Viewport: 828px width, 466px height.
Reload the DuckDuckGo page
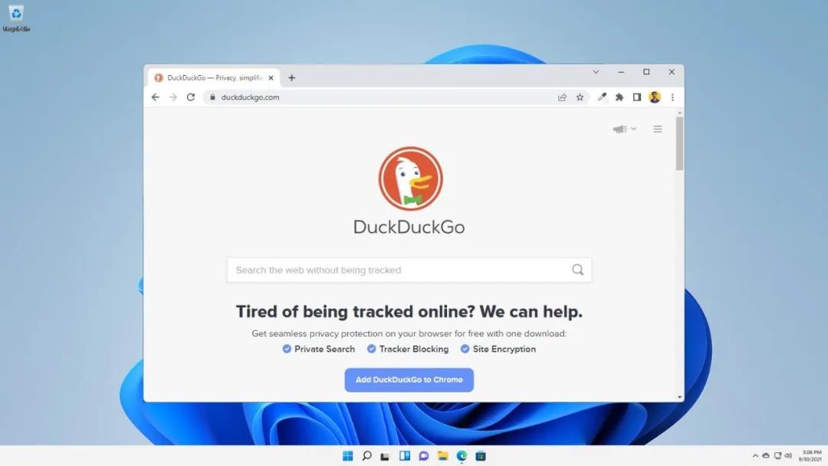(x=191, y=97)
